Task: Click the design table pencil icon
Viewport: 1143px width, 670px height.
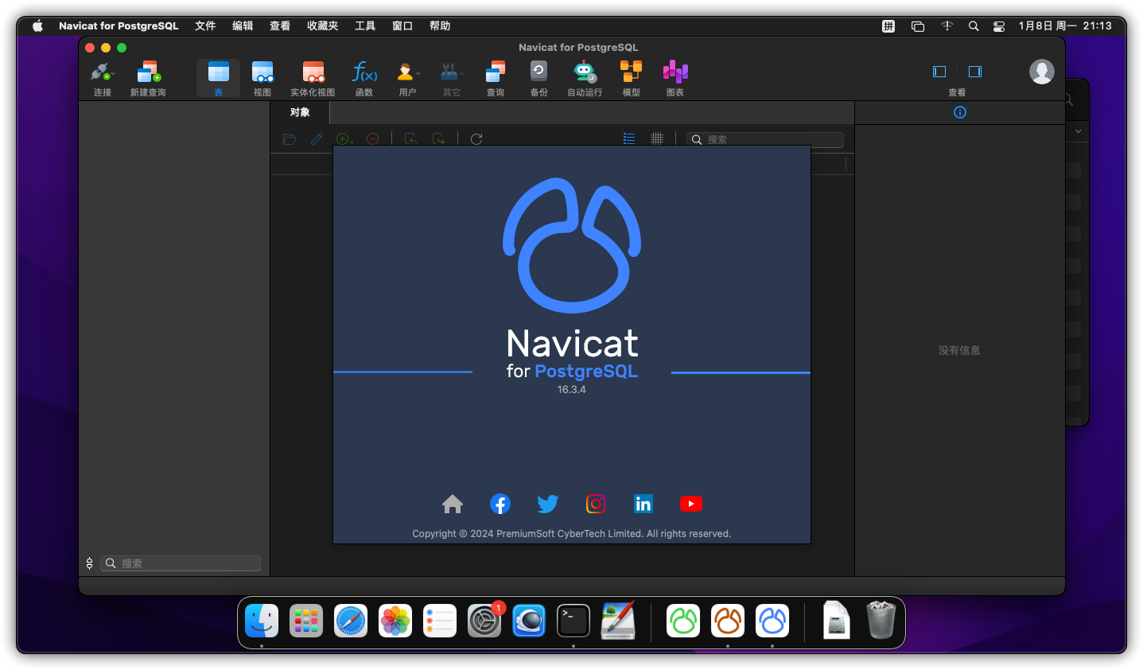Action: 317,139
